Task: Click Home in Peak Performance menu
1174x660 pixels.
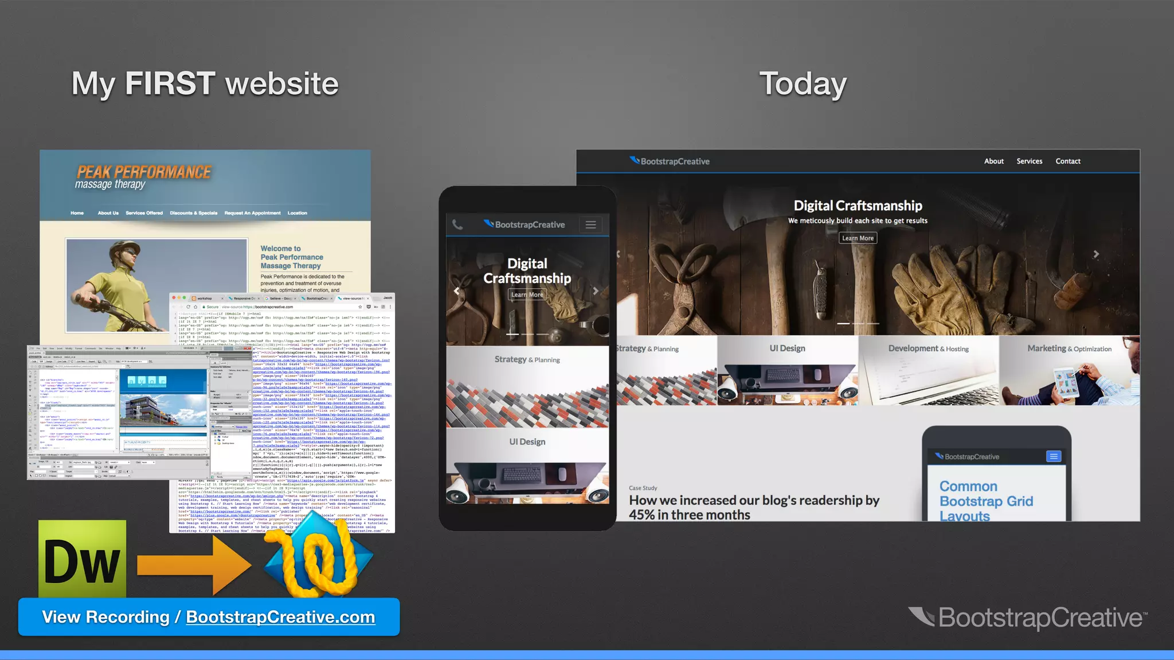Action: [x=77, y=213]
